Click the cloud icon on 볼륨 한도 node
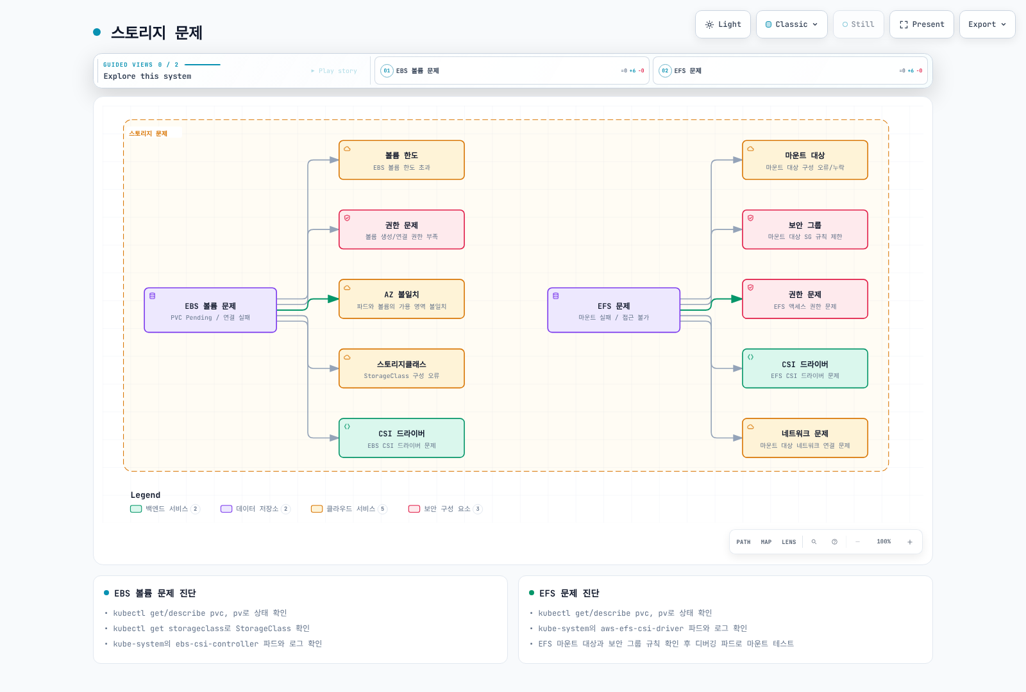Image resolution: width=1026 pixels, height=692 pixels. pyautogui.click(x=347, y=149)
